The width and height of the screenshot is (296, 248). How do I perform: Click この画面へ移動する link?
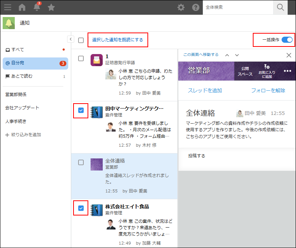click(x=201, y=54)
